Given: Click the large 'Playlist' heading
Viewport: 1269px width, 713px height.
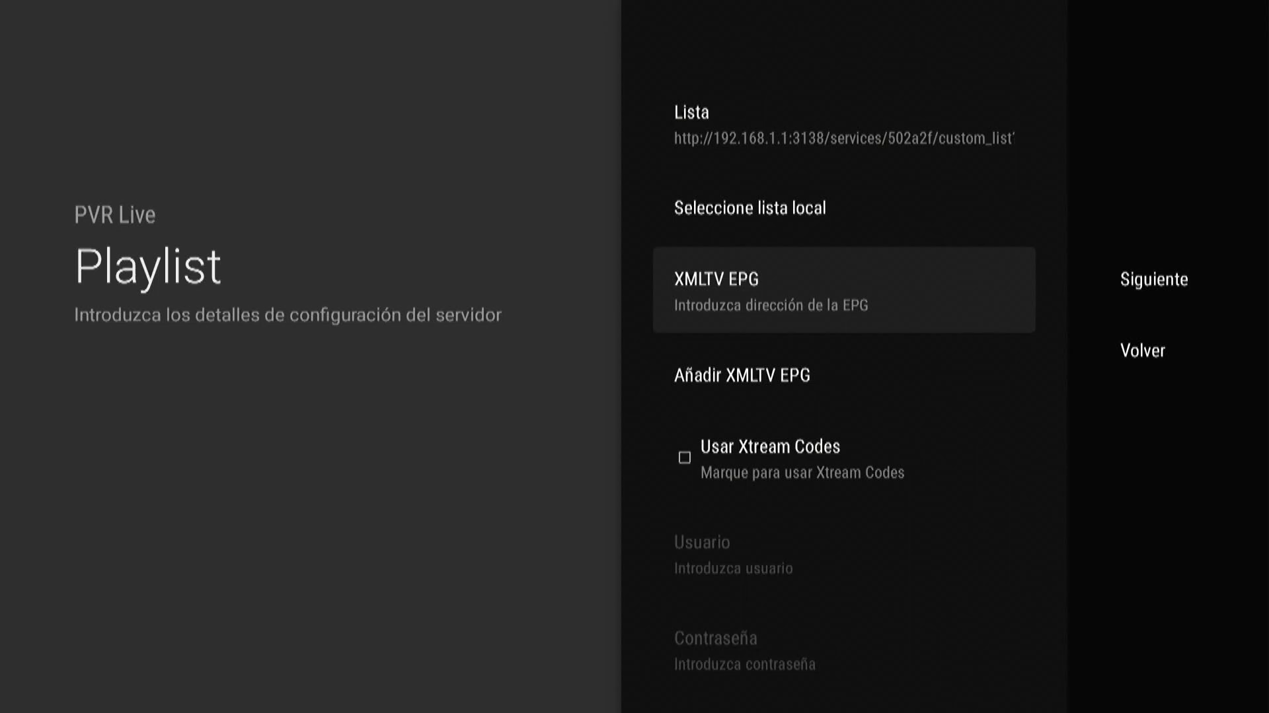Looking at the screenshot, I should tap(148, 266).
